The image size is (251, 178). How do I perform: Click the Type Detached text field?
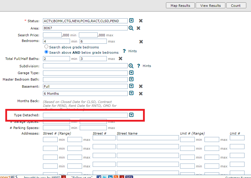tap(85, 115)
